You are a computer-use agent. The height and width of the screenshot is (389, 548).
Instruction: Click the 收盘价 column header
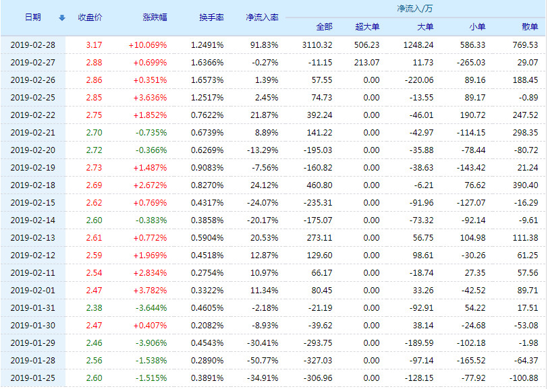pyautogui.click(x=90, y=18)
